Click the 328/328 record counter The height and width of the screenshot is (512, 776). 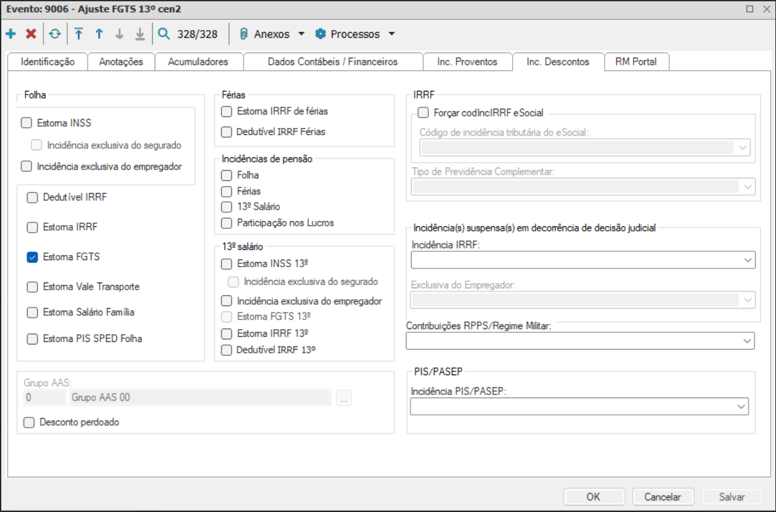click(x=198, y=34)
